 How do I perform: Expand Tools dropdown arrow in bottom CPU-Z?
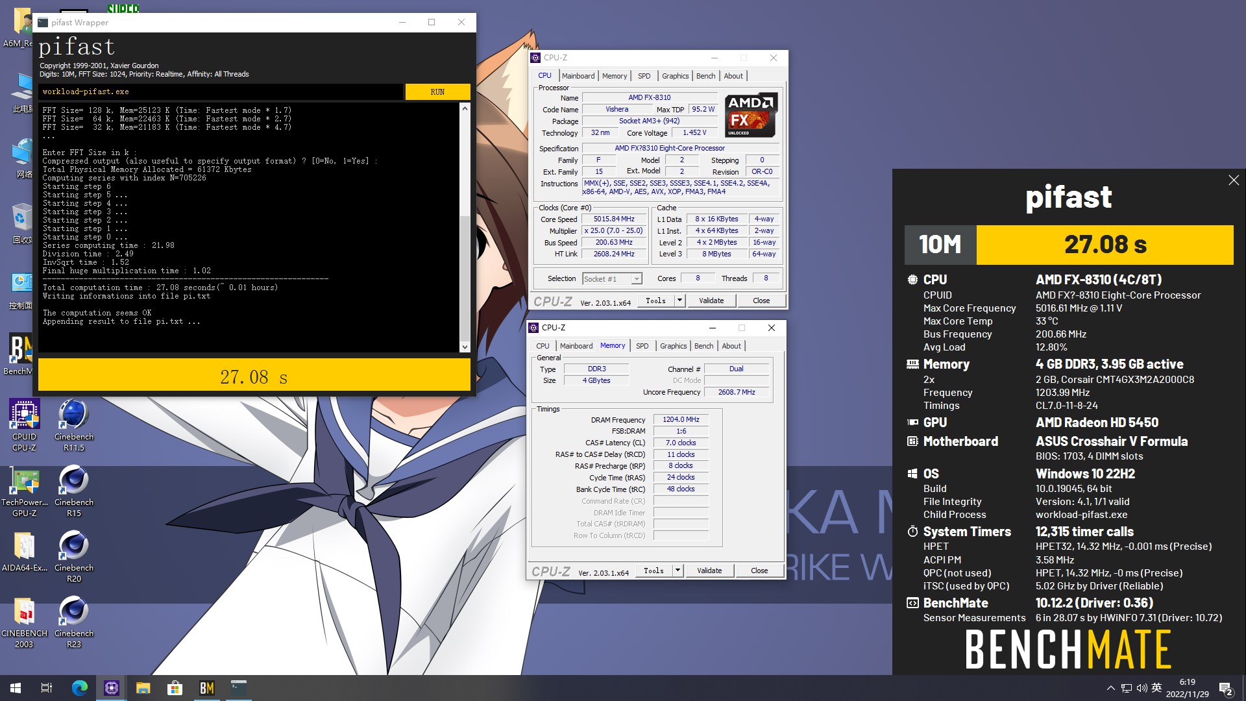pyautogui.click(x=678, y=571)
